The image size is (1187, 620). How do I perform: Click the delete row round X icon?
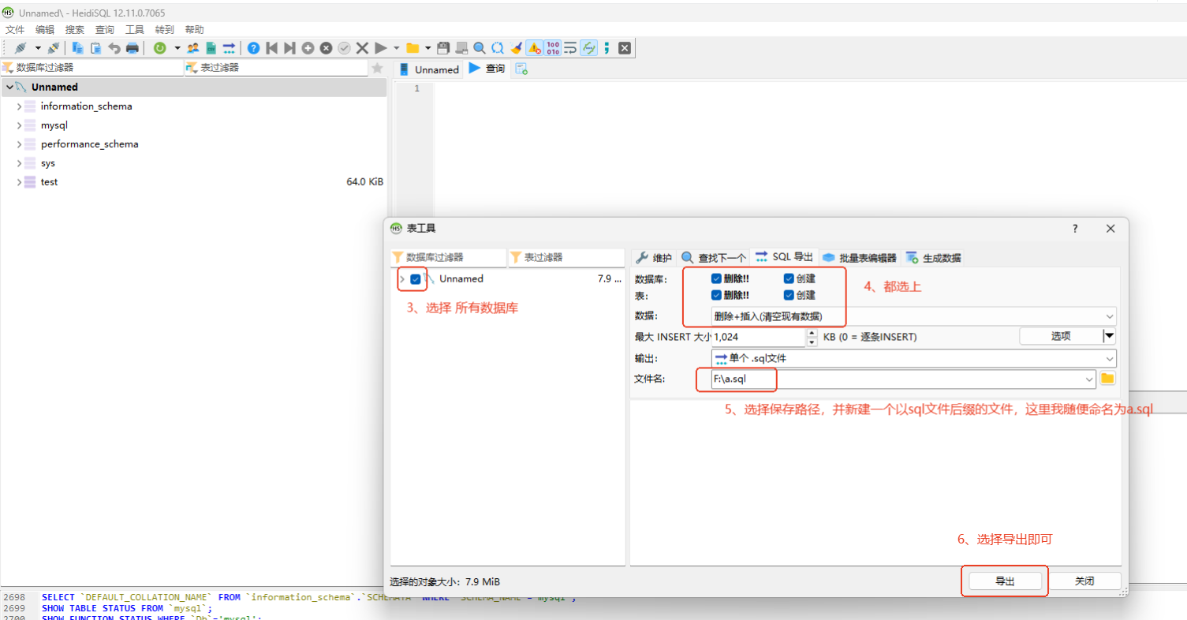(x=326, y=48)
